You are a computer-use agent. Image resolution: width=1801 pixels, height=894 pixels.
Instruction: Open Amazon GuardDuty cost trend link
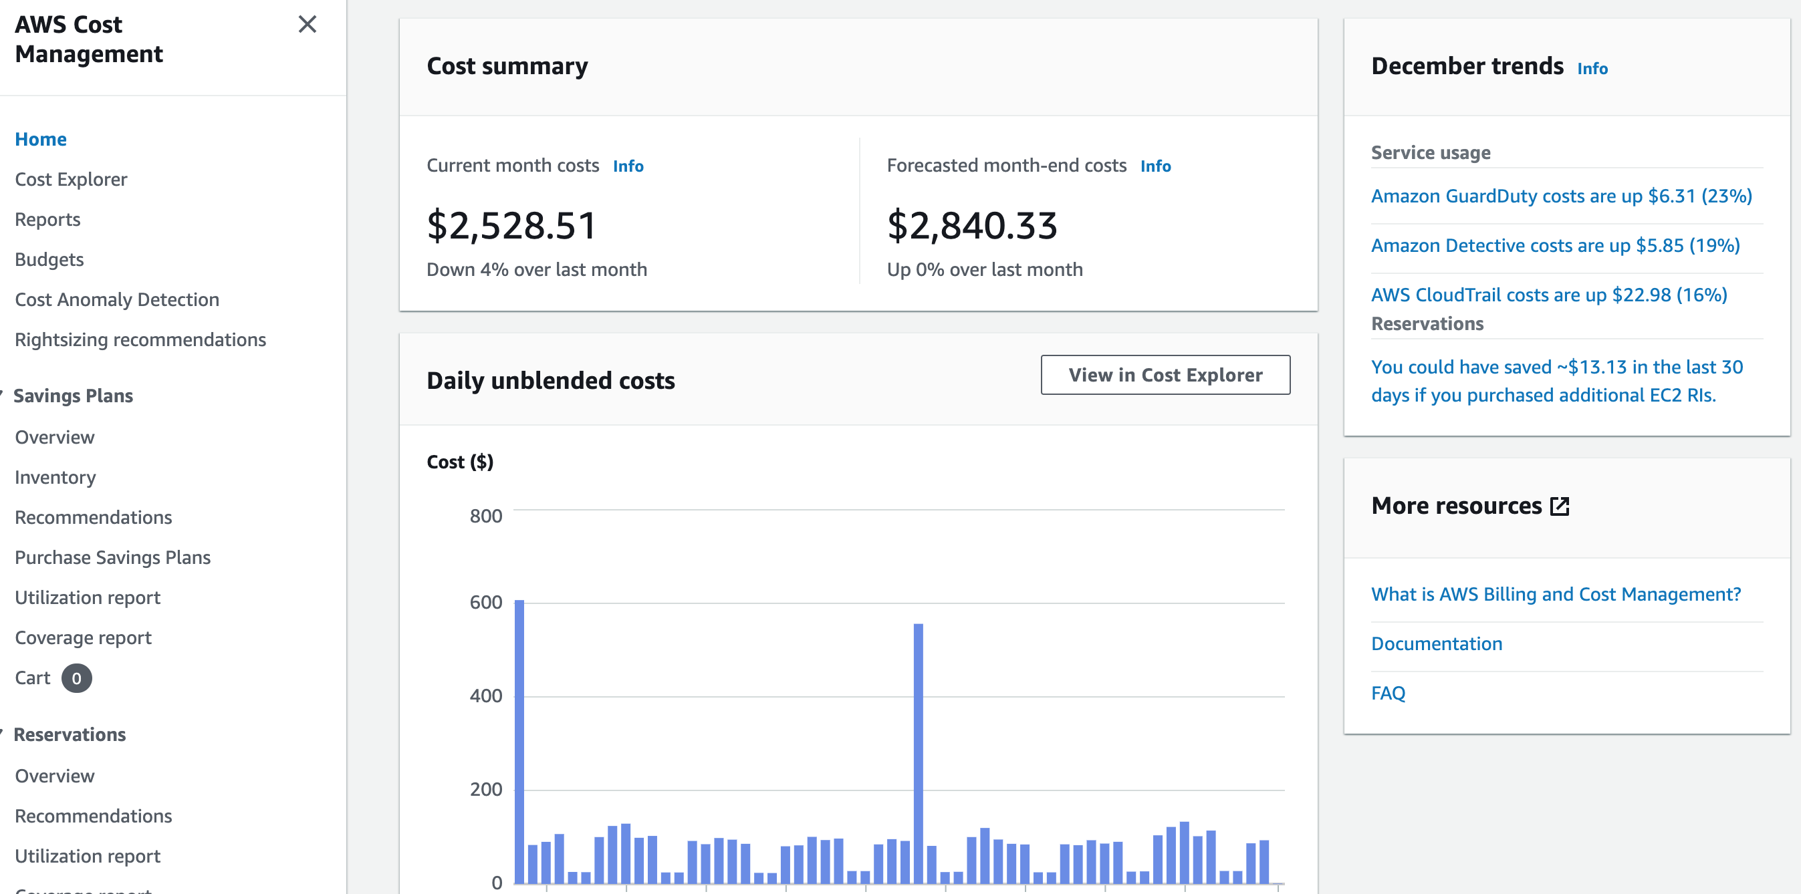click(x=1560, y=196)
